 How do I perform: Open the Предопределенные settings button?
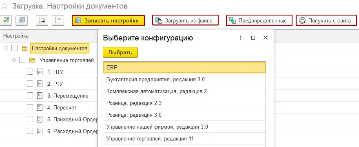coord(259,21)
